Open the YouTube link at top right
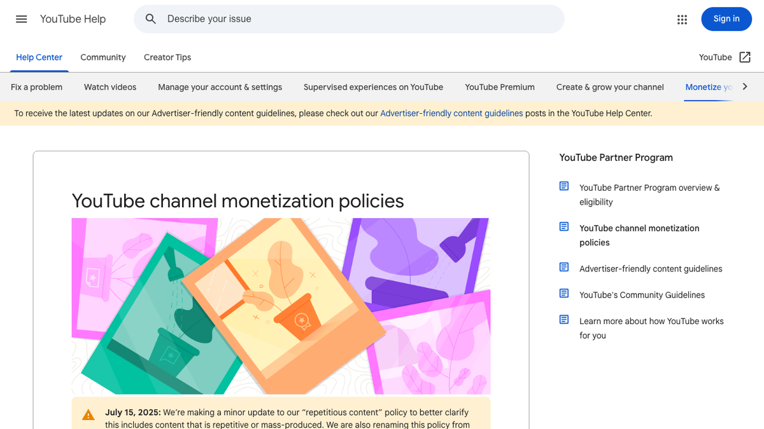764x429 pixels. coord(716,57)
